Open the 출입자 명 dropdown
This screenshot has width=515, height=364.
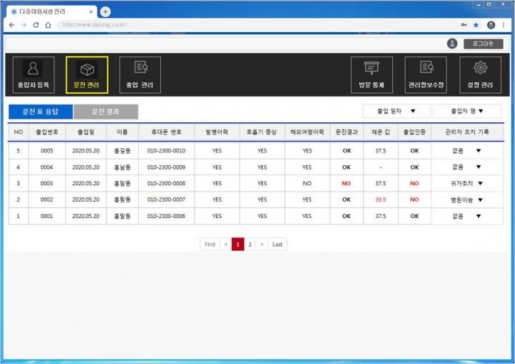(x=467, y=111)
